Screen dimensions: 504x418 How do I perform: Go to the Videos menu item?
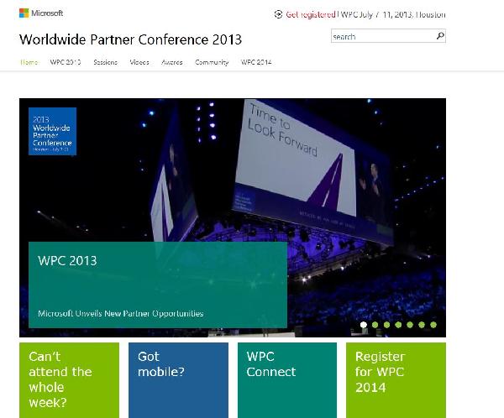coord(139,62)
